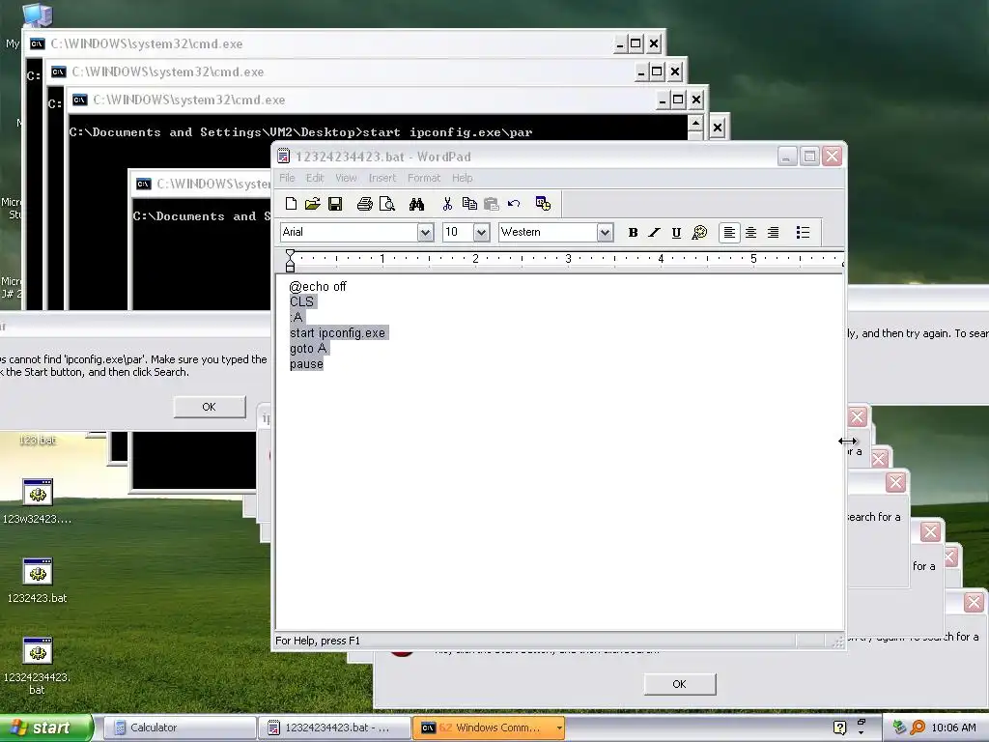The image size is (989, 742).
Task: Copy selection using the Copy icon
Action: click(469, 204)
